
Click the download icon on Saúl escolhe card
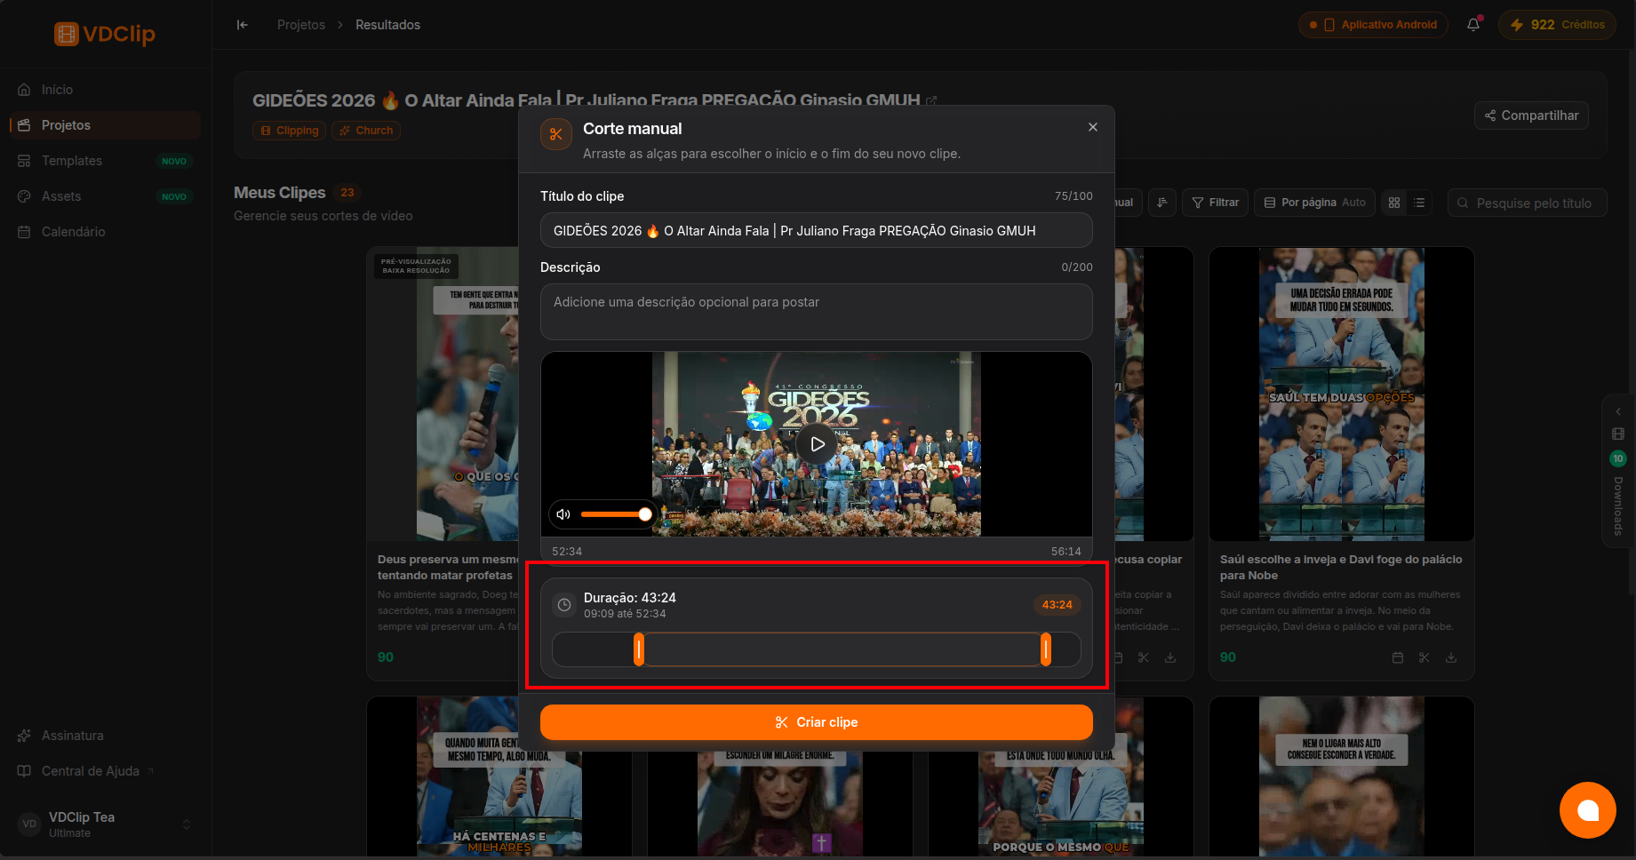pyautogui.click(x=1451, y=657)
